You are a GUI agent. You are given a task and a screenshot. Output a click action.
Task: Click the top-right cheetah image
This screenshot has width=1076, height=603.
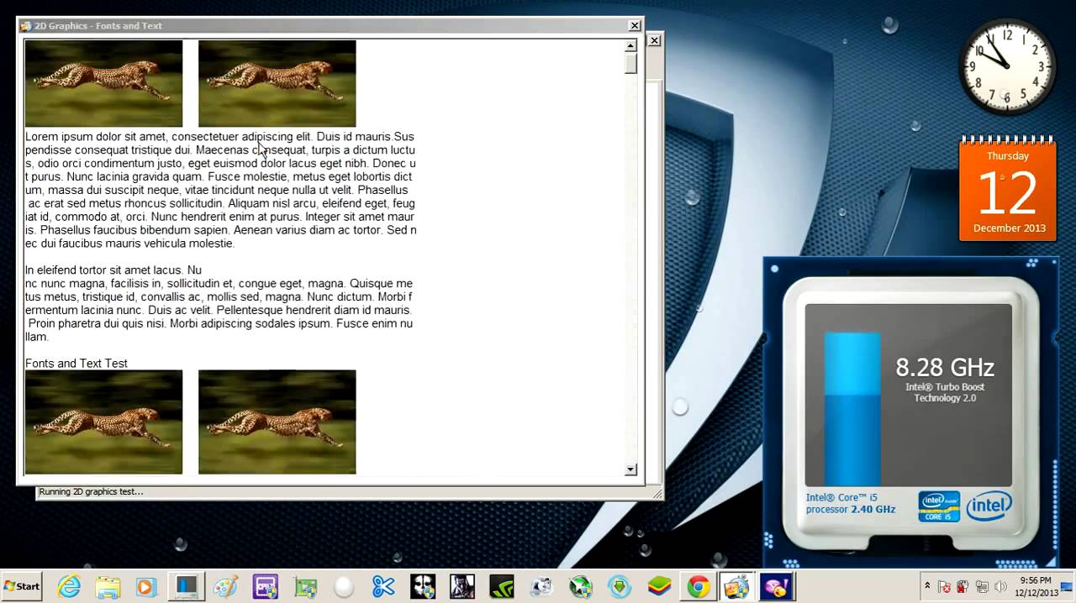tap(277, 83)
